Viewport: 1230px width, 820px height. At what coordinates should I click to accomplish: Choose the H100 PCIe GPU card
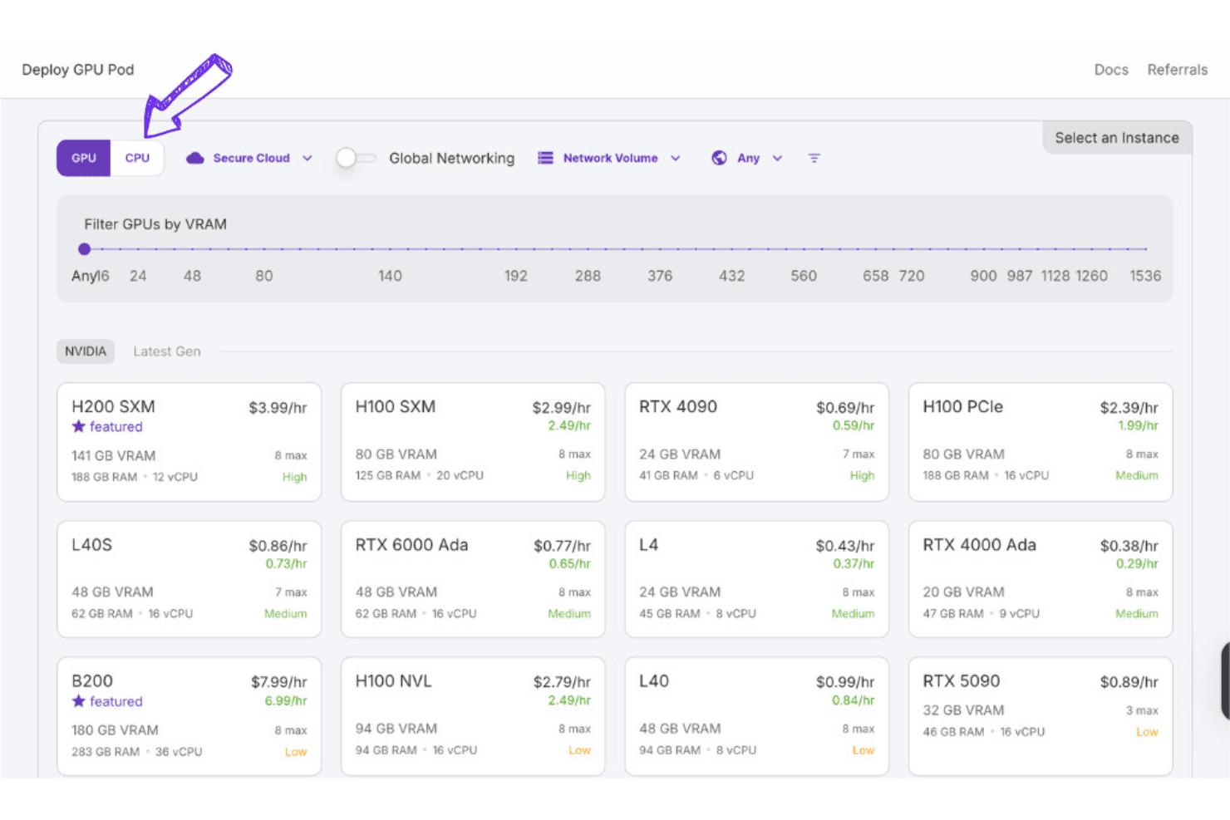pyautogui.click(x=1041, y=442)
